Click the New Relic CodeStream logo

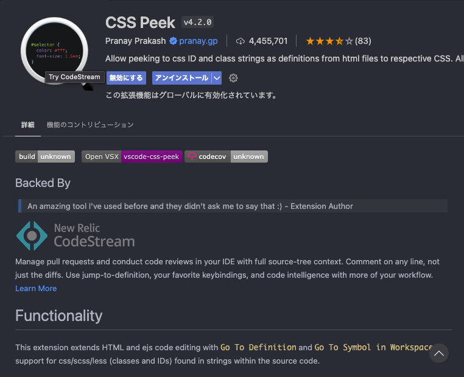pyautogui.click(x=76, y=236)
